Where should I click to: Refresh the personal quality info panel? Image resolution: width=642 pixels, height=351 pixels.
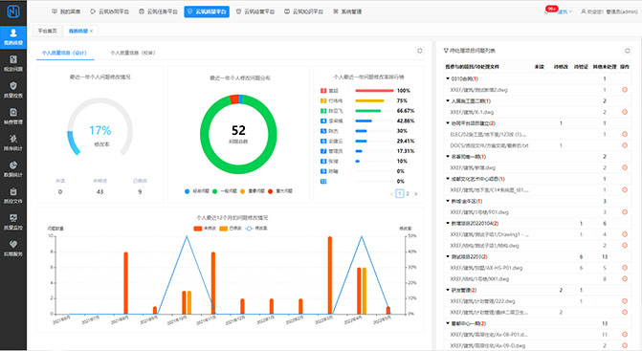tap(420, 51)
